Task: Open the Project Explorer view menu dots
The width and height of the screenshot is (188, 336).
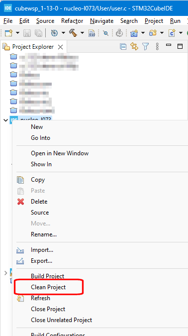Action: (x=157, y=46)
